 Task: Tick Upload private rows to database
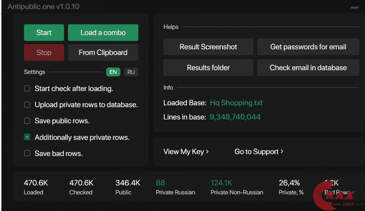click(x=27, y=105)
